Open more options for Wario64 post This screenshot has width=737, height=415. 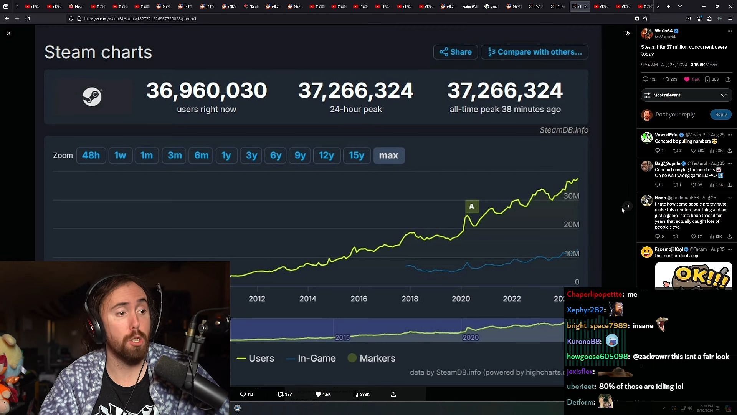(x=729, y=31)
